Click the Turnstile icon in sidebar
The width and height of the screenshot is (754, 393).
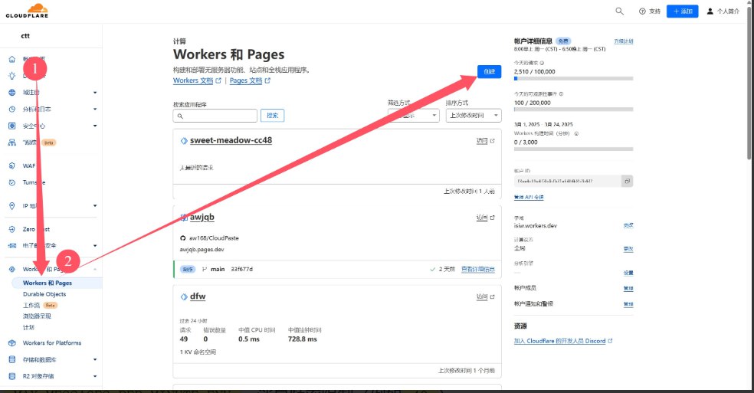pos(12,182)
